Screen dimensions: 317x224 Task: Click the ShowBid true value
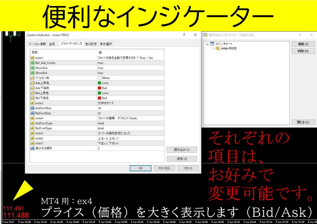101,73
